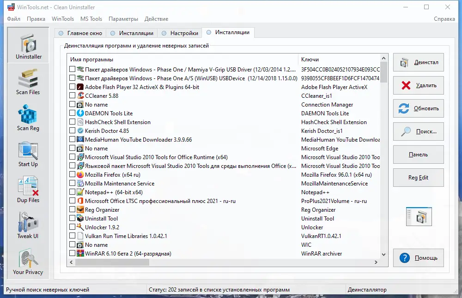Select the 'WIC' key entry
This screenshot has width=462, height=298.
click(306, 245)
